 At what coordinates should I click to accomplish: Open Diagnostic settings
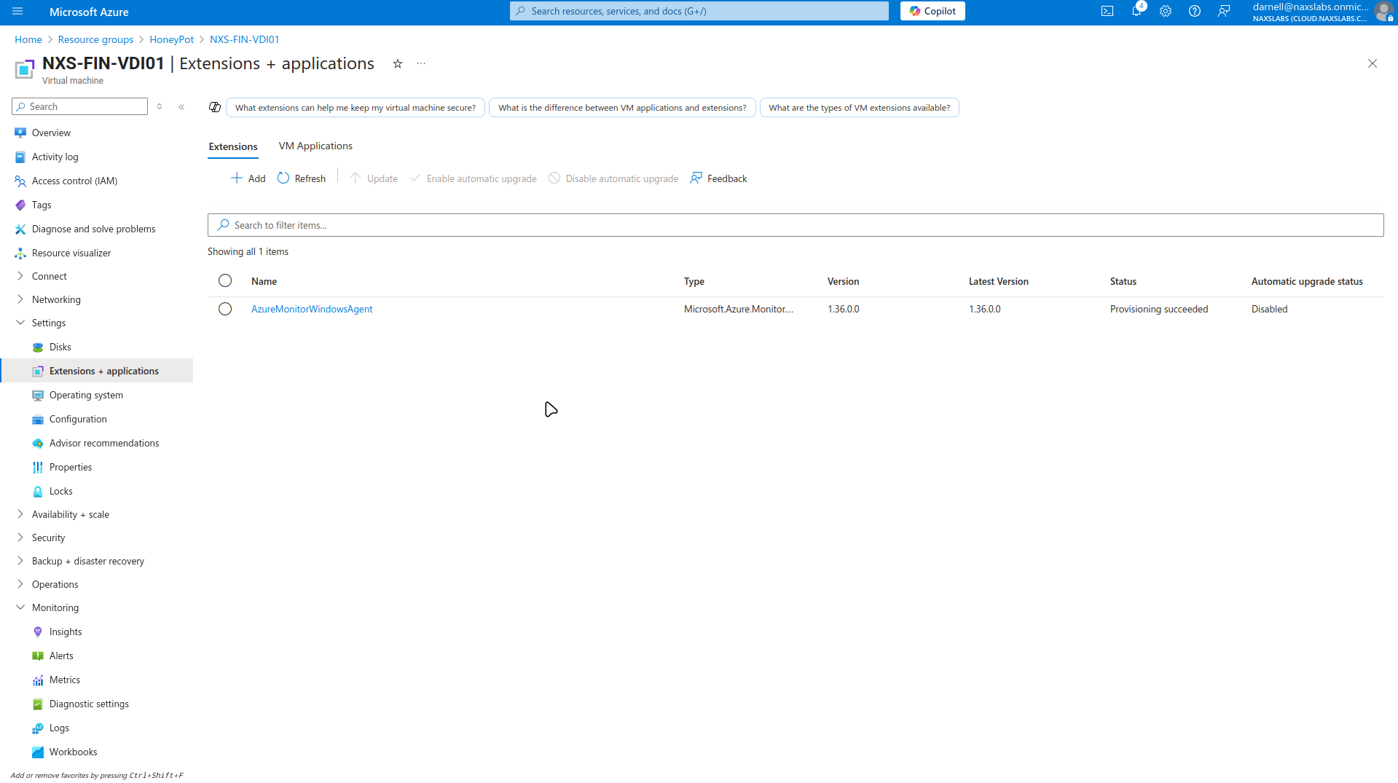(x=89, y=704)
